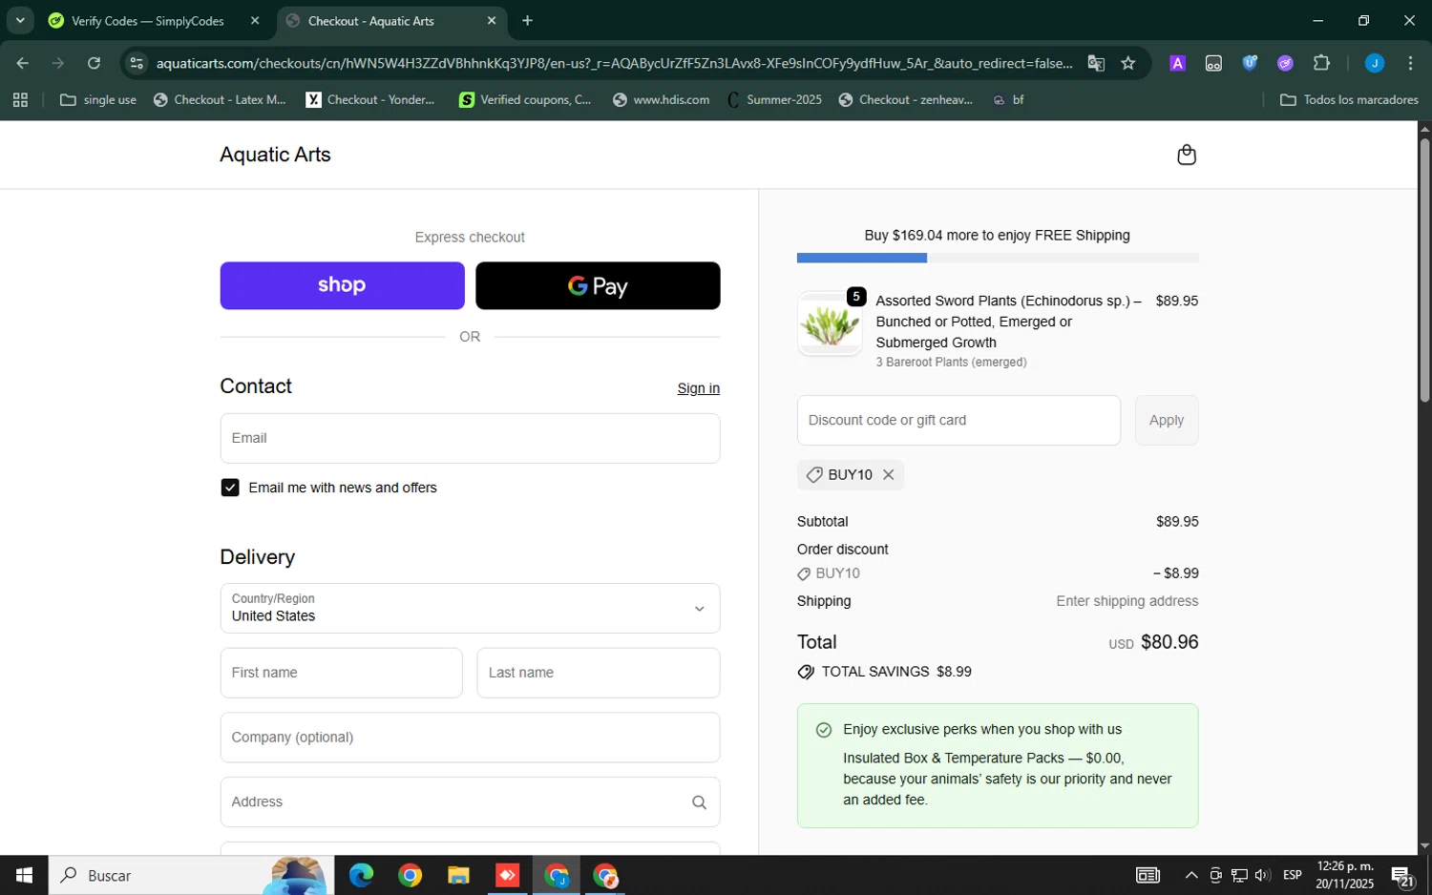Click the vertical page scrollbar

[1424, 270]
